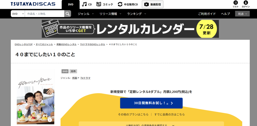Go to DVDレンタルTOP breadcrumb

coord(24,44)
